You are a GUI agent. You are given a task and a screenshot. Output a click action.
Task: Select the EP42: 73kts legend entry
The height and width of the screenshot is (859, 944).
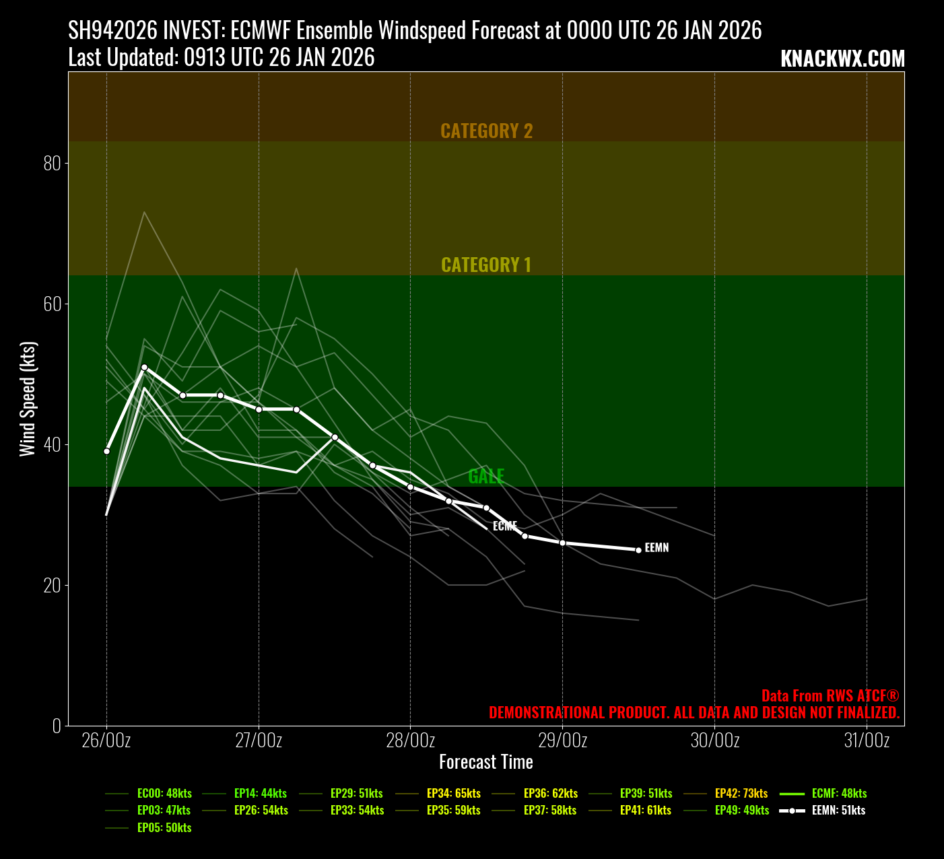point(741,794)
